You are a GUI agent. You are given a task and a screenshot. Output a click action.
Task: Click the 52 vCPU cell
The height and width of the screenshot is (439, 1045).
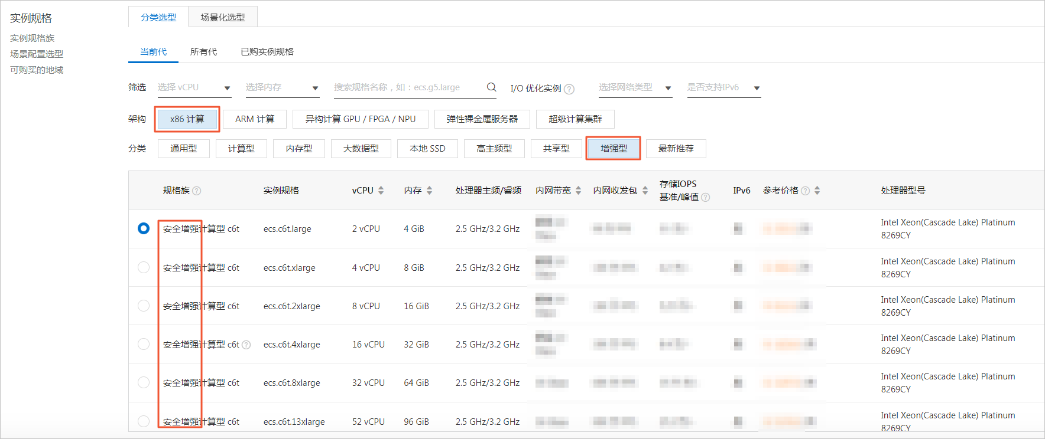[368, 422]
